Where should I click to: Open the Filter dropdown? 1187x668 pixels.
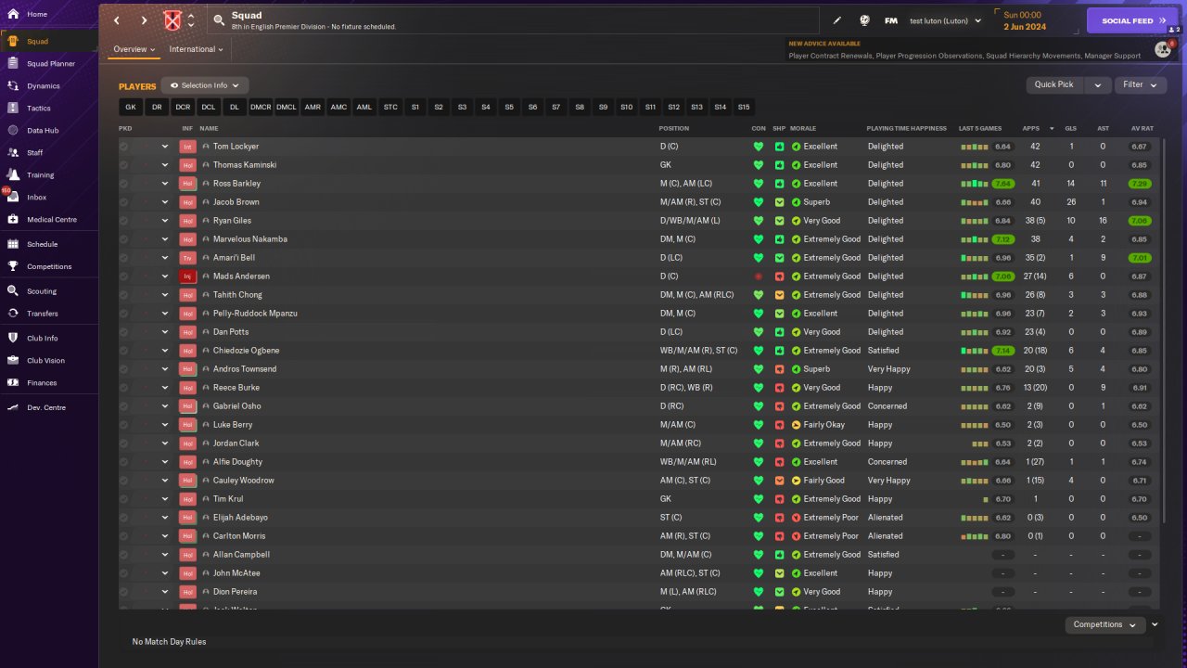1141,84
